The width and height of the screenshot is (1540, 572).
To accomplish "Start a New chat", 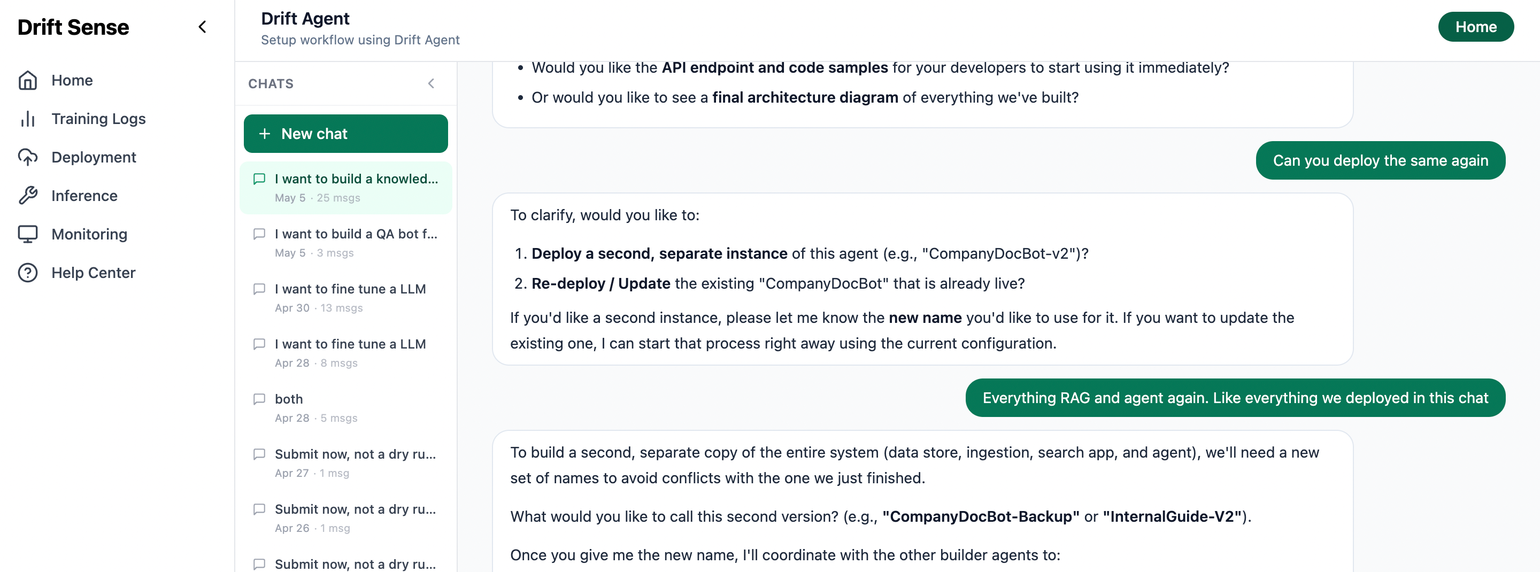I will click(345, 134).
